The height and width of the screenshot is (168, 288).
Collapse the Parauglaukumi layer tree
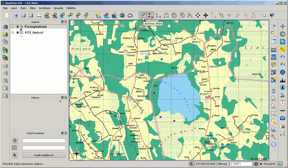[x=13, y=27]
